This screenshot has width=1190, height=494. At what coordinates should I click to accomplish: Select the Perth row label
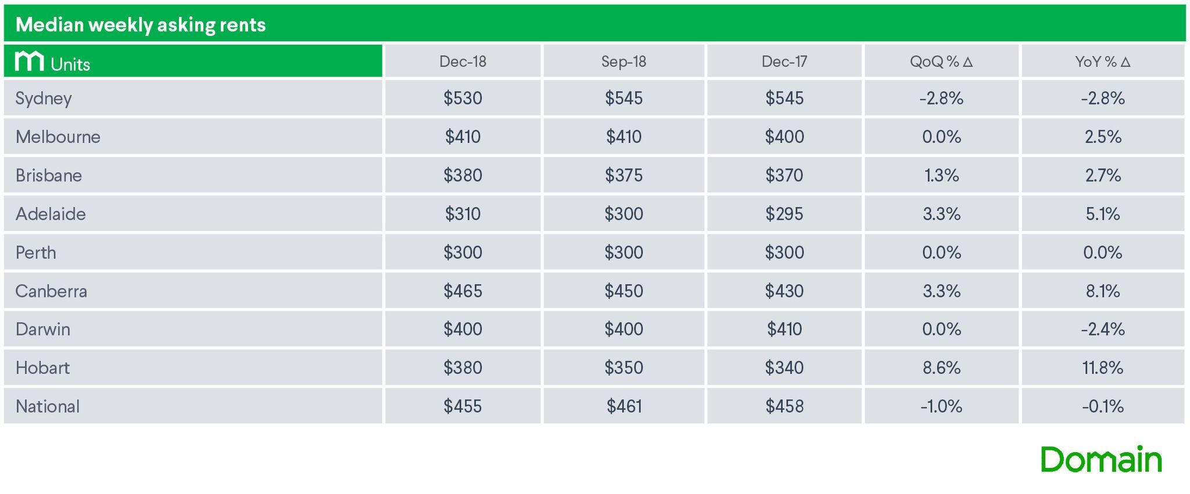[36, 253]
